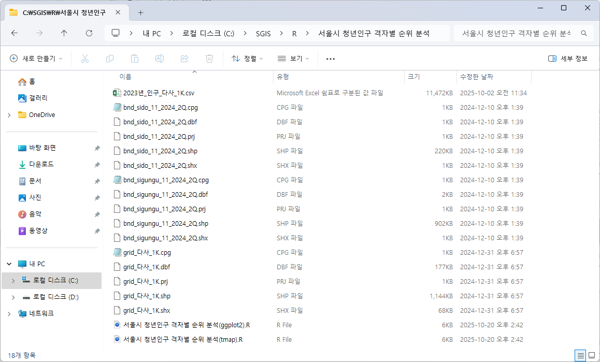This screenshot has height=362, width=600.
Task: Open chevron after 내 PC in address bar
Action: click(172, 33)
